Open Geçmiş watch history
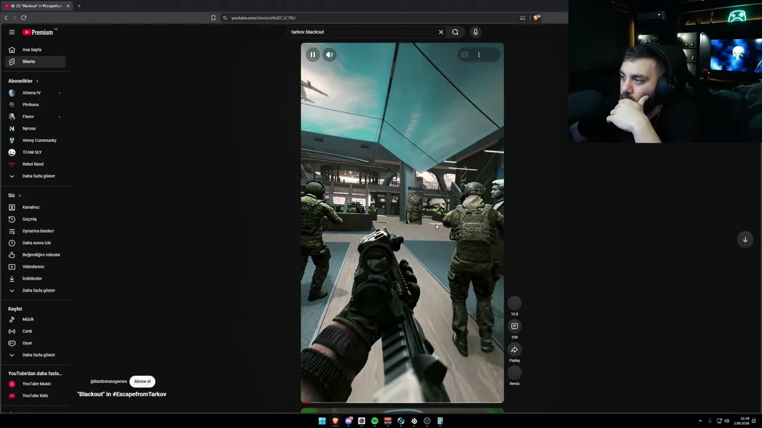762x428 pixels. (x=36, y=219)
